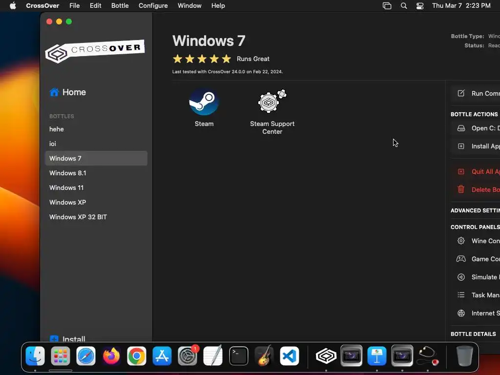Screen dimensions: 500x375
Task: Expand the Bottle Details section
Action: [473, 334]
